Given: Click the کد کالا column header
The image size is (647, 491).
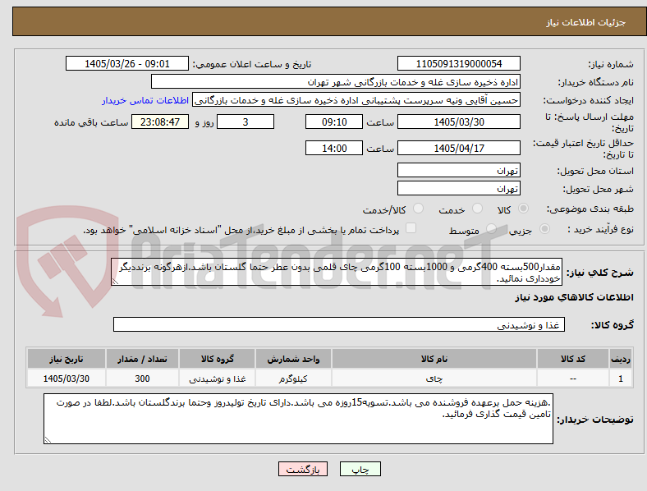Looking at the screenshot, I should tap(573, 359).
